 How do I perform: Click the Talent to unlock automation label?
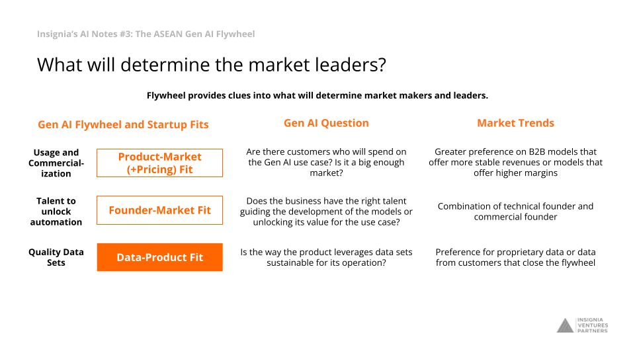coord(56,212)
